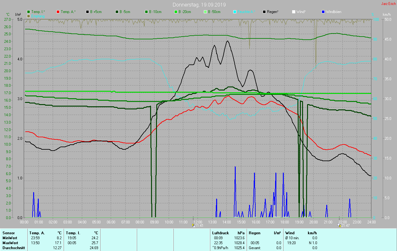Screen dimensions: 397x251
Task: Select the Wind header in statistics table
Action: tap(290, 233)
